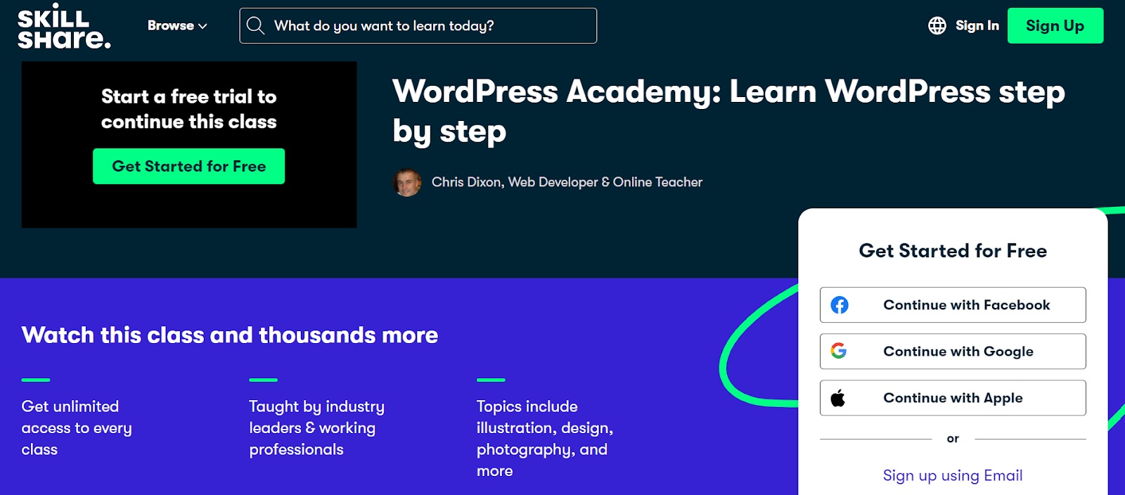This screenshot has height=495, width=1125.
Task: Open Sign up using Email link
Action: tap(953, 476)
